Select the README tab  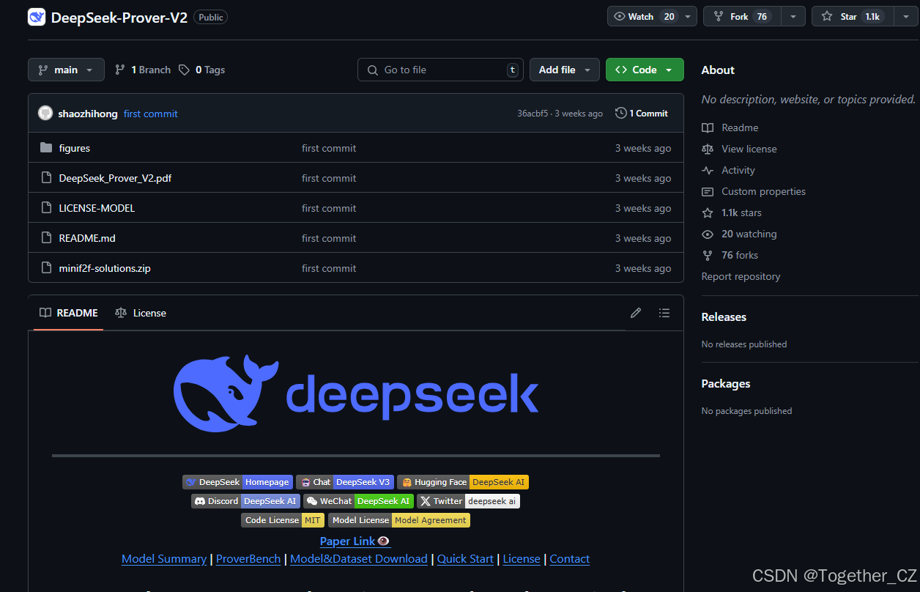click(x=68, y=313)
